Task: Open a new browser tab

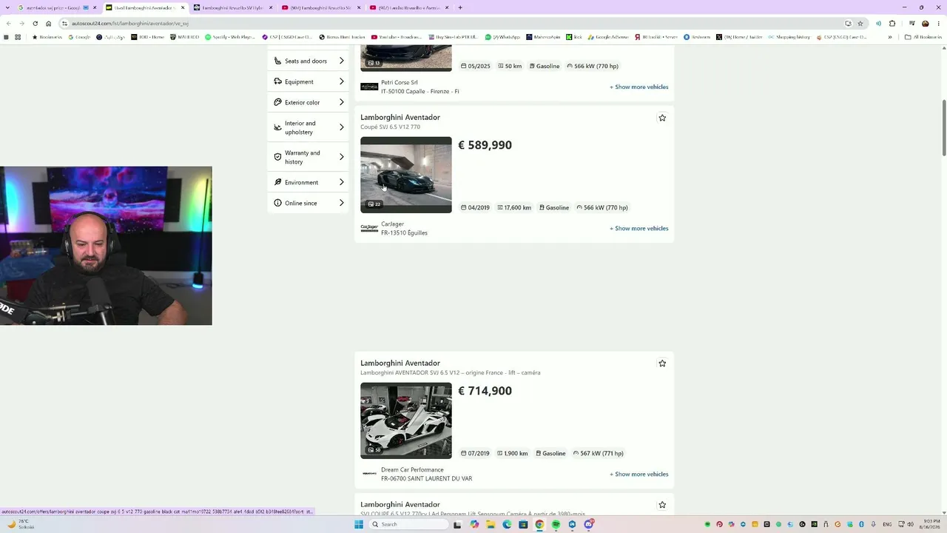Action: coord(460,7)
